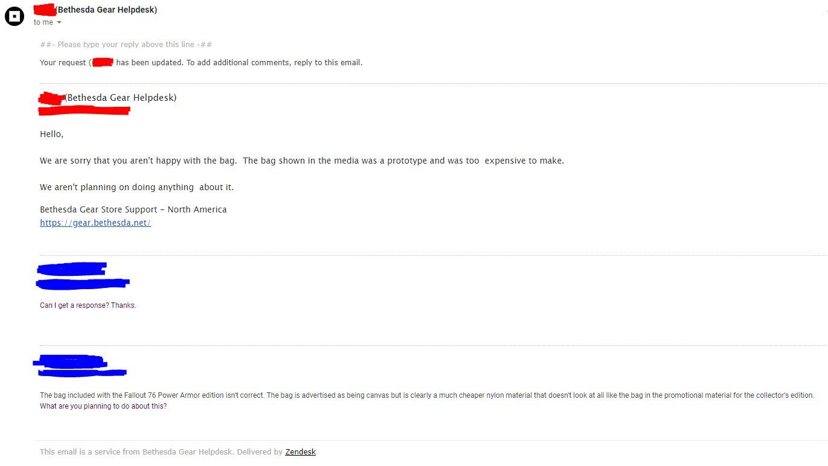Expand the "to me" recipient details arrow
This screenshot has height=466, width=828.
point(59,23)
